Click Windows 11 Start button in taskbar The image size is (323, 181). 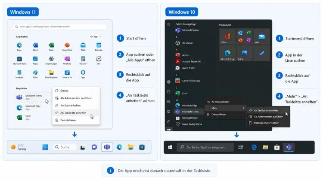(x=45, y=147)
